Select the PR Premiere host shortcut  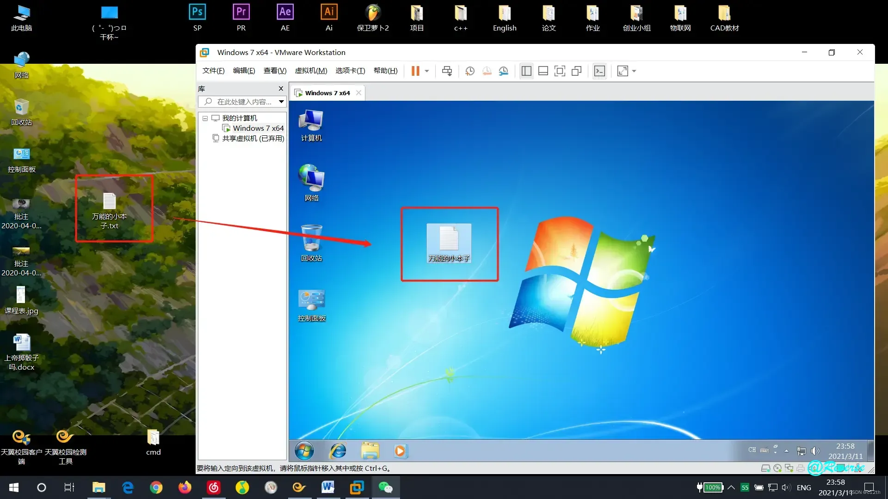(241, 18)
